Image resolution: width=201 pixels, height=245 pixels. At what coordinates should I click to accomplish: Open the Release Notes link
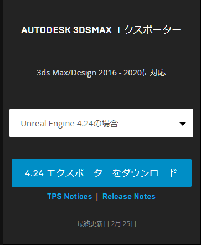point(129,196)
